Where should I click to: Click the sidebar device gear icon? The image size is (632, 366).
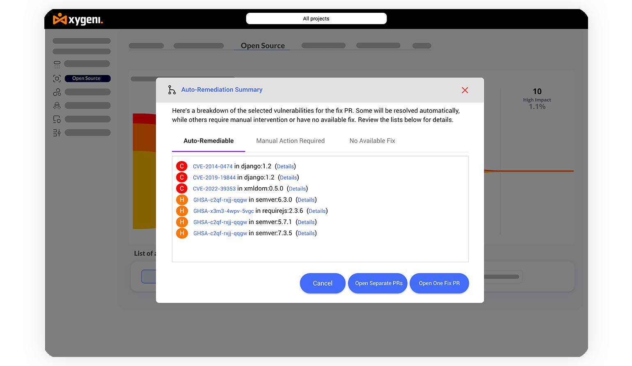pyautogui.click(x=57, y=119)
